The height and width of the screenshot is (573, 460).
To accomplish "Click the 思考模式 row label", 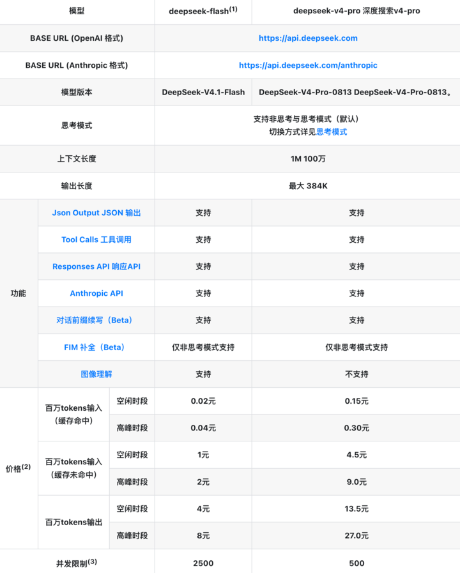I will click(x=77, y=126).
